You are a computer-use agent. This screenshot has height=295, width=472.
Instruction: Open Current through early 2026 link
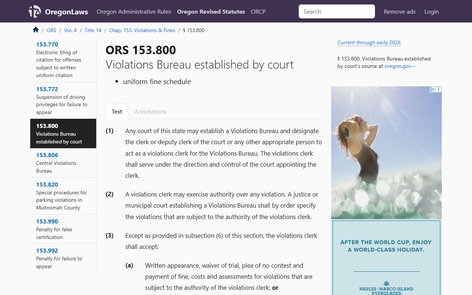pyautogui.click(x=369, y=42)
